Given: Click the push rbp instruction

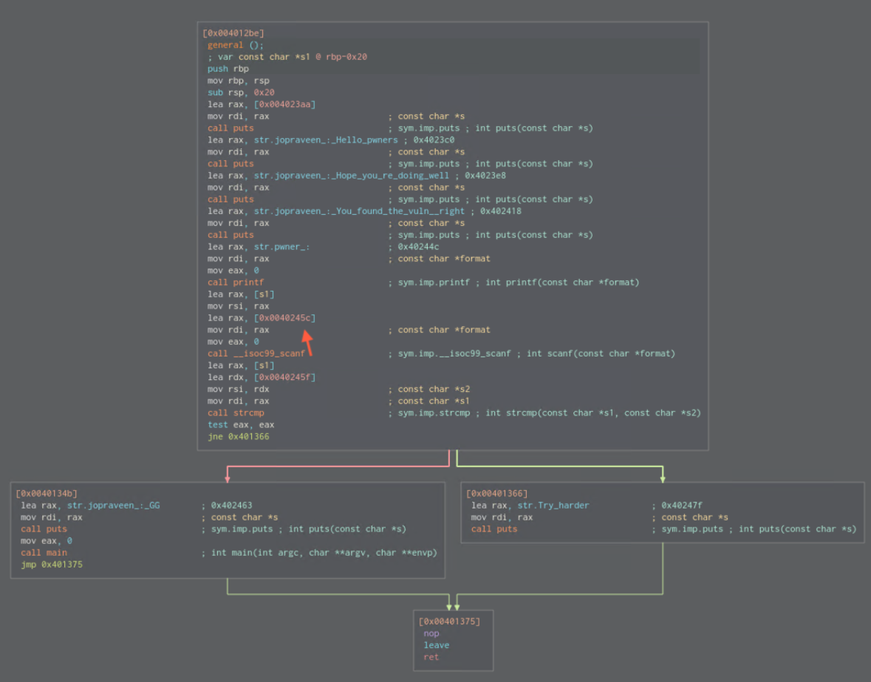Looking at the screenshot, I should (228, 69).
